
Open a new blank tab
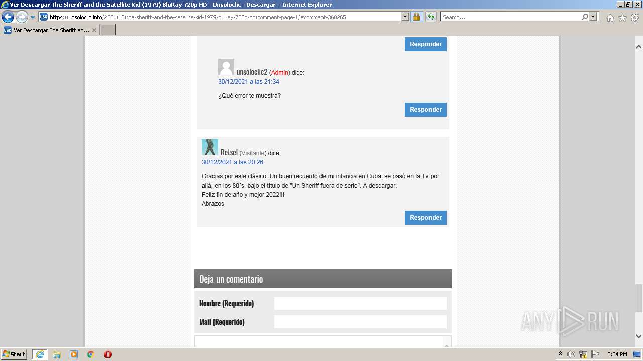click(108, 30)
